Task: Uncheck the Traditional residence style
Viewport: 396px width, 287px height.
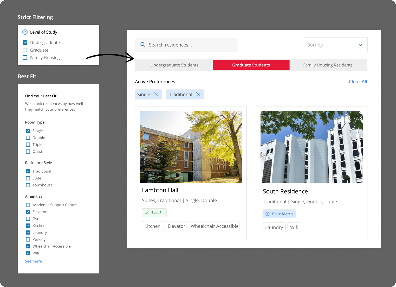Action: pyautogui.click(x=28, y=171)
